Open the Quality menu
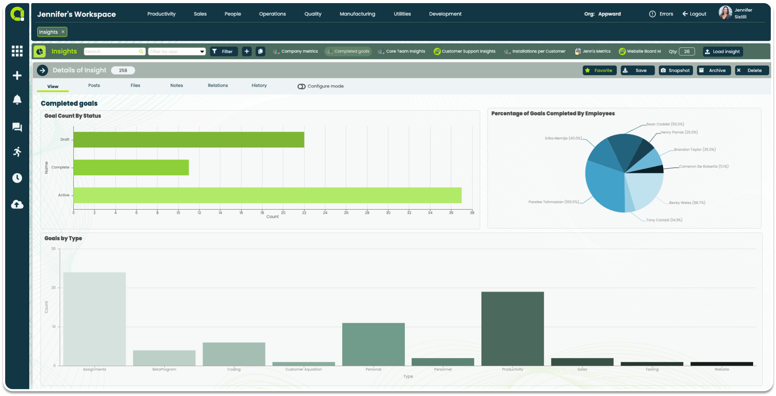This screenshot has width=776, height=396. pos(313,14)
